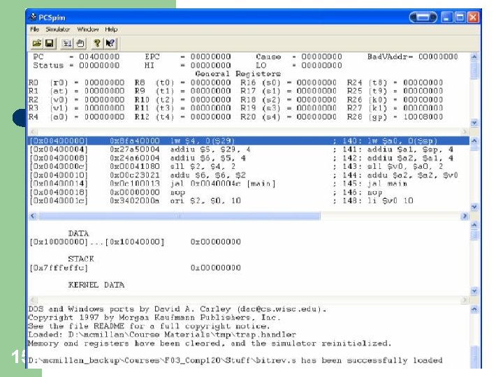The image size is (503, 377).
Task: Click registers pane scroll-down arrow
Action: pyautogui.click(x=474, y=123)
